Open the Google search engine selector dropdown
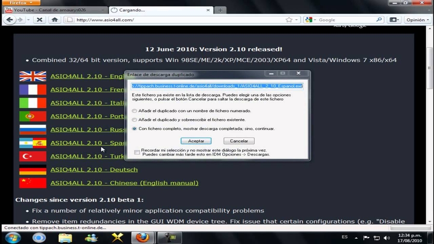This screenshot has height=244, width=434. pyautogui.click(x=311, y=20)
